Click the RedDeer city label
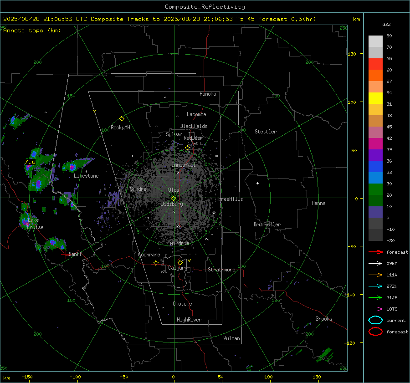Image resolution: width=410 pixels, height=383 pixels. tap(193, 138)
